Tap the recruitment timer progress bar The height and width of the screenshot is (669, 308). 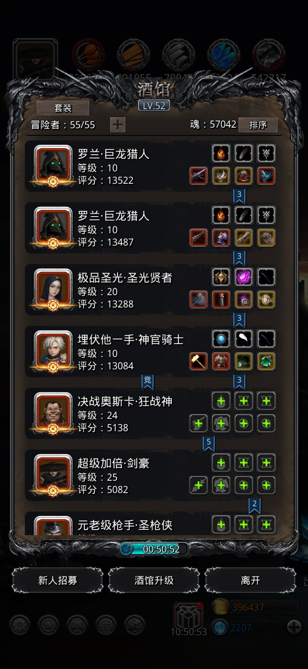coord(154,549)
